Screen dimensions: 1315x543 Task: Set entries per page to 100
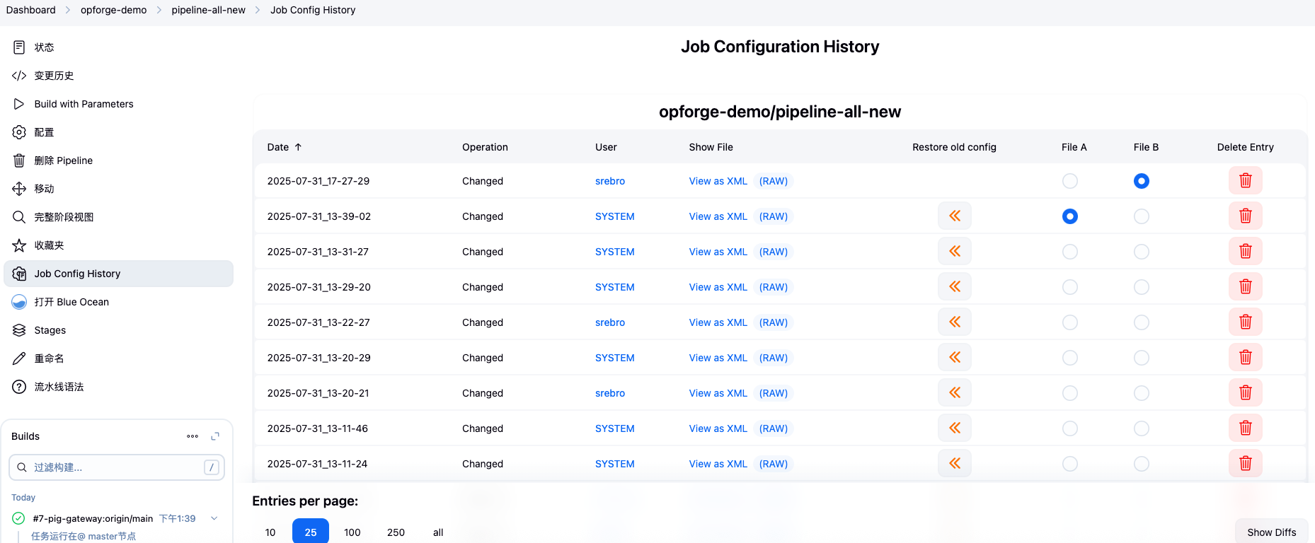[352, 532]
